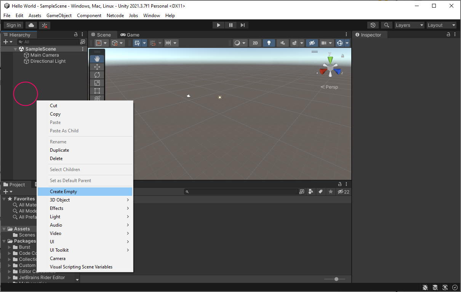Select the Rotate tool
The image size is (461, 292).
point(97,75)
